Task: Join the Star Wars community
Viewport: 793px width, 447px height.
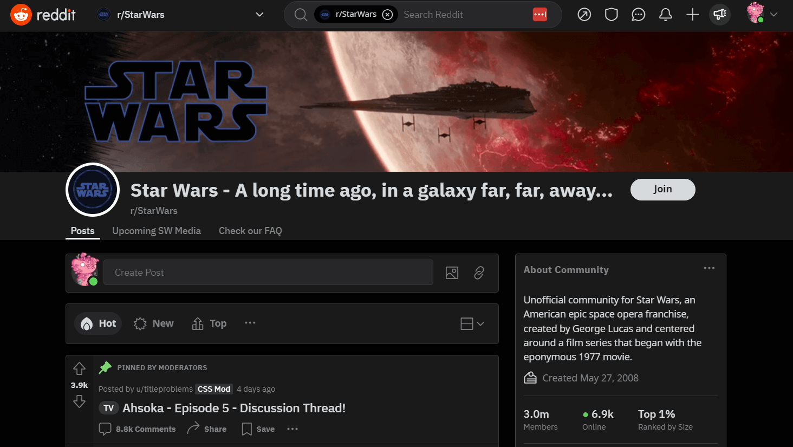Action: [662, 189]
